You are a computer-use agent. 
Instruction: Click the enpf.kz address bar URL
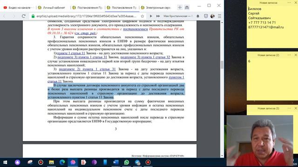click(86, 16)
